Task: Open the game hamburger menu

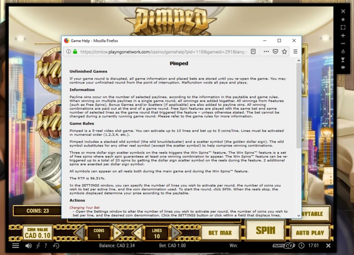Action: [16, 245]
